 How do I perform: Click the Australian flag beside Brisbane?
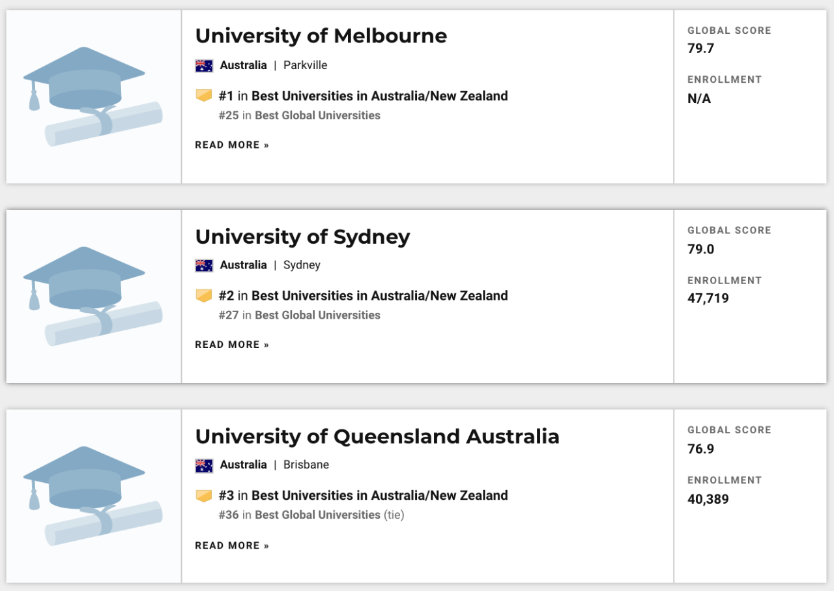[x=204, y=465]
